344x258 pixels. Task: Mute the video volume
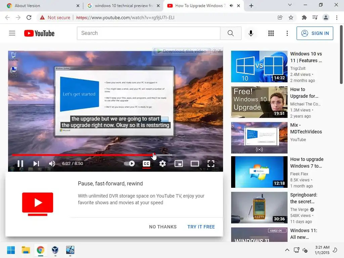pyautogui.click(x=52, y=164)
